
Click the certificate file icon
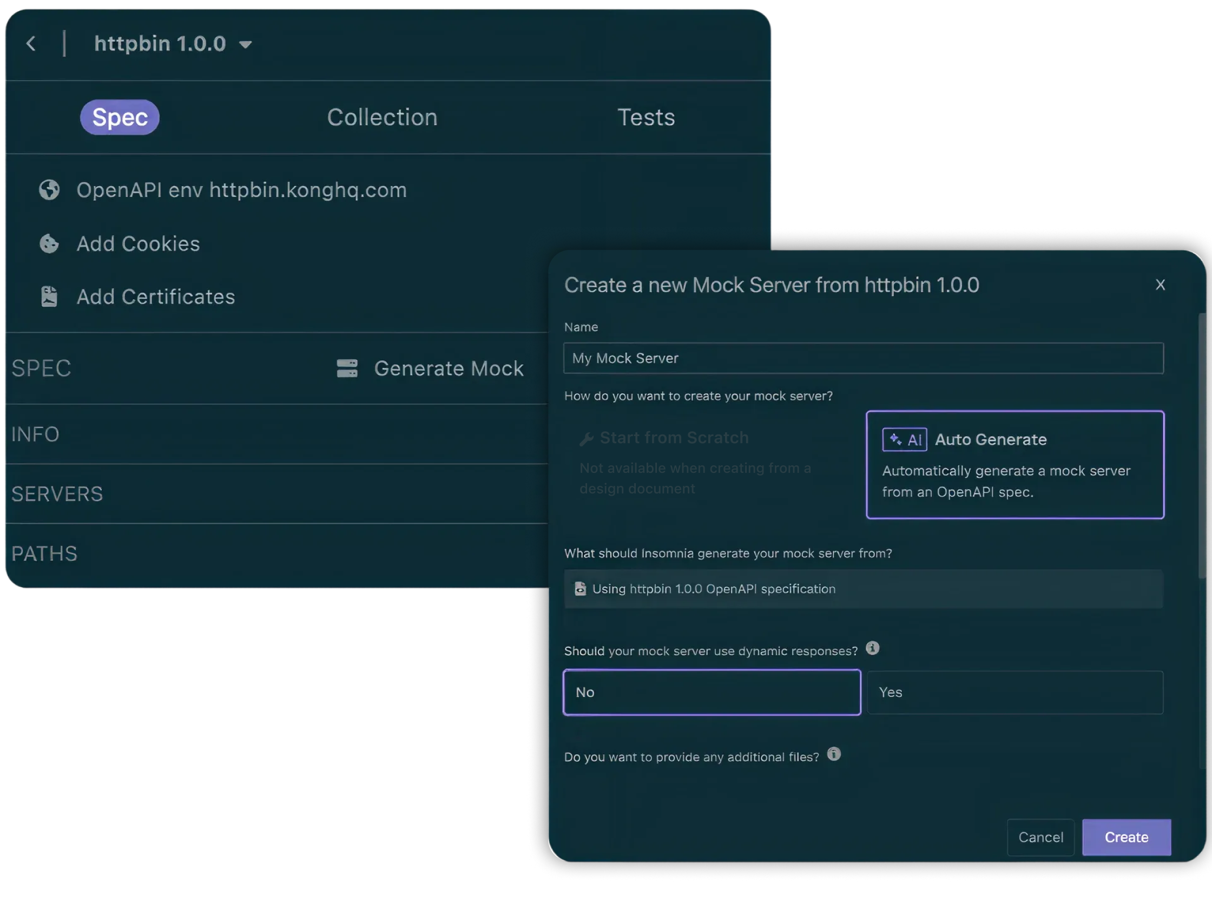49,297
